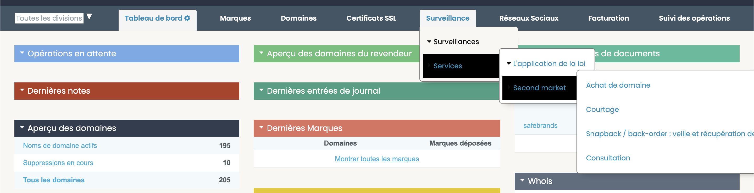Collapse the Dernières notes panel
This screenshot has height=193, width=754.
22,91
